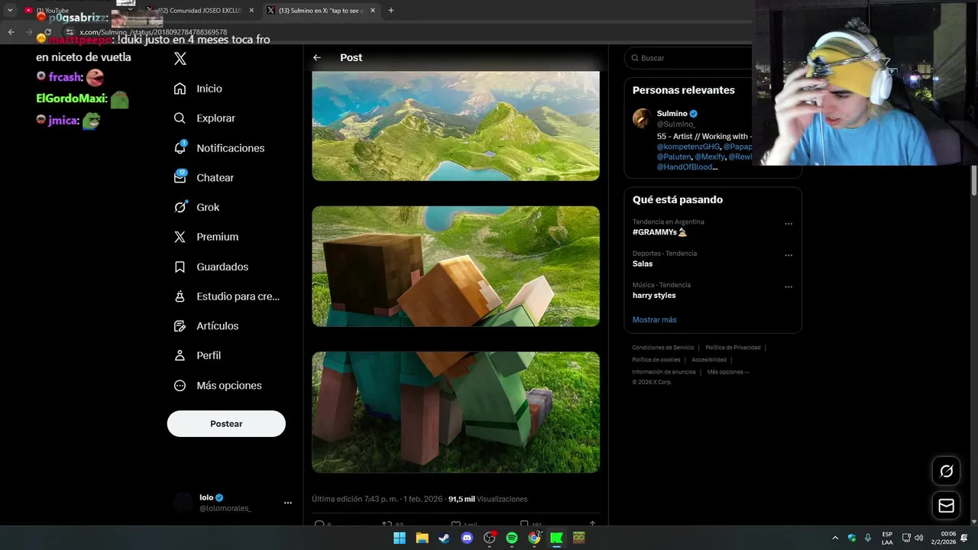Click the 91,5 mil Visualizaciones count
This screenshot has height=550, width=978.
coord(487,499)
